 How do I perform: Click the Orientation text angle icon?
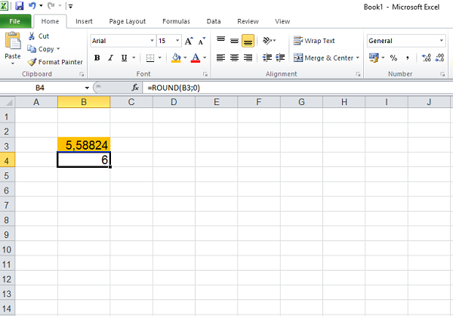click(267, 40)
